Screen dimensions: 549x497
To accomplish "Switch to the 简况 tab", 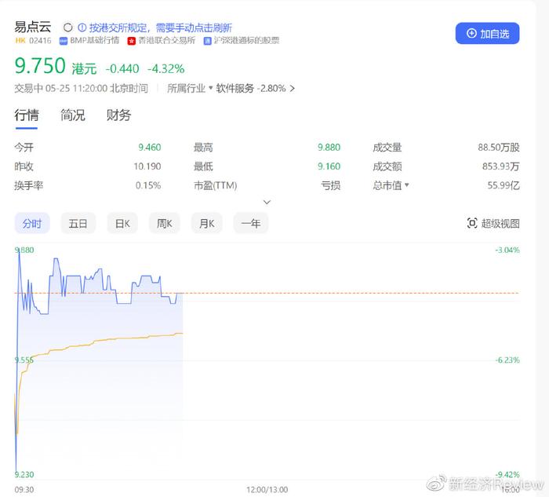I will click(x=72, y=115).
